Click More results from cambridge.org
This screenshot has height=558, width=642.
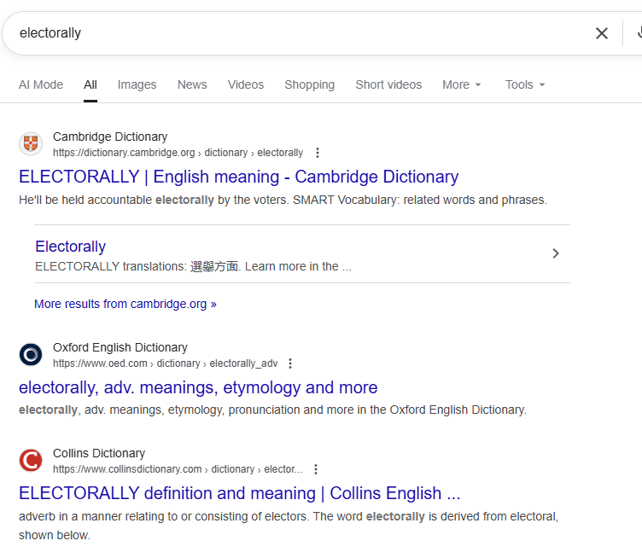coord(125,304)
